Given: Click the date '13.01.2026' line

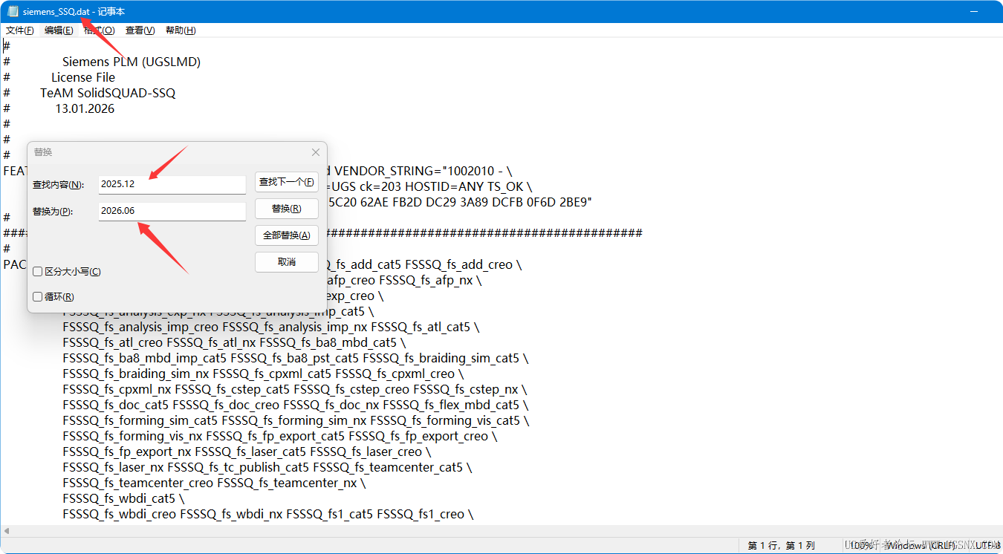Looking at the screenshot, I should click(85, 108).
